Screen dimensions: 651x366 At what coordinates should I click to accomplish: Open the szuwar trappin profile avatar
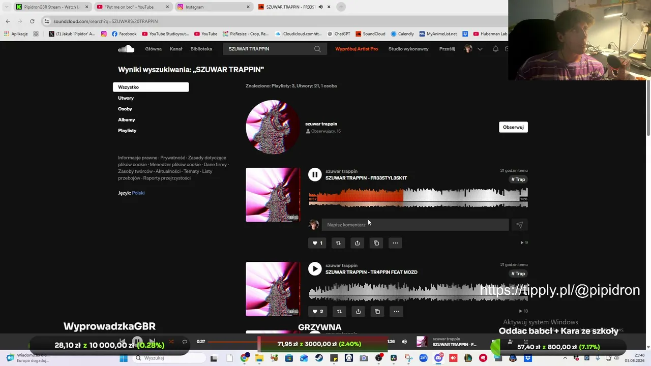(x=273, y=127)
